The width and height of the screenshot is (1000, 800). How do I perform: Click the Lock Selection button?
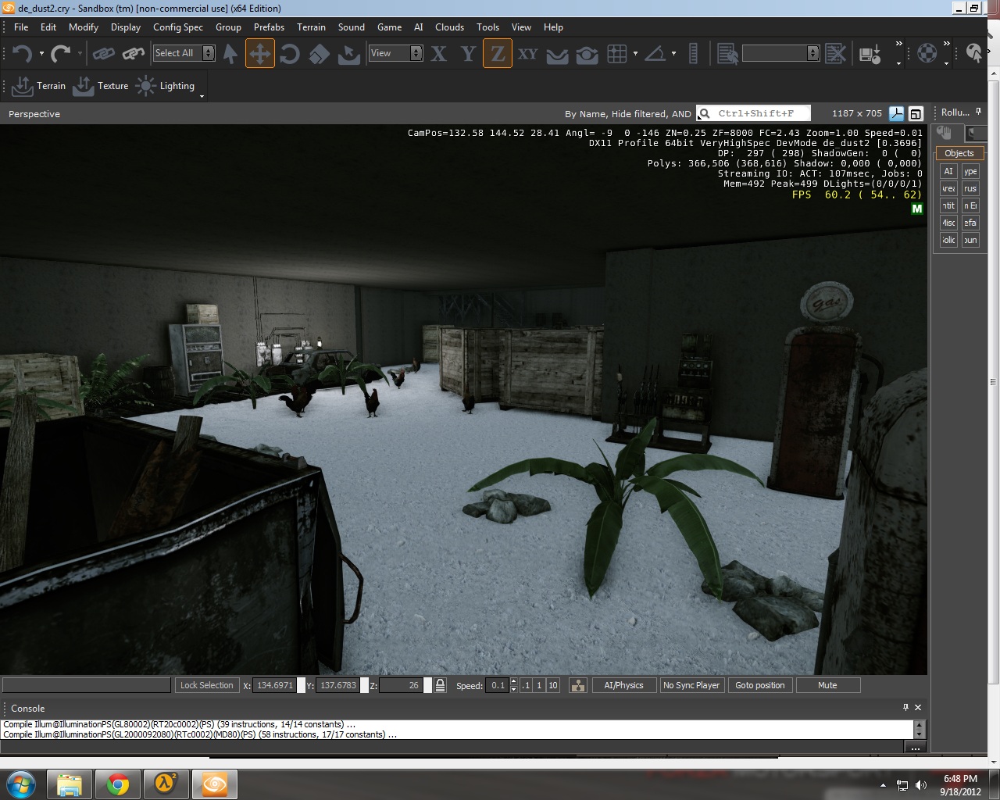coord(206,685)
